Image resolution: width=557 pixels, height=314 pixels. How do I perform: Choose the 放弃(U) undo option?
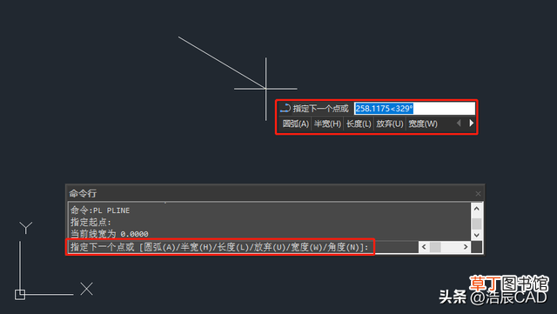pos(390,124)
